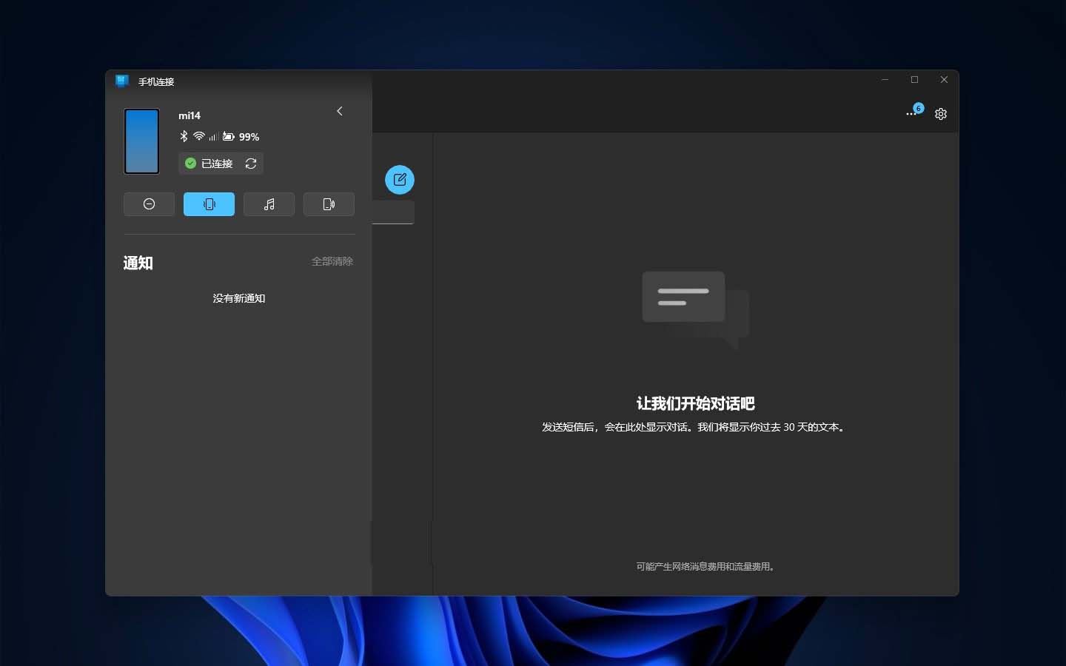Click the 已连接 connected status button
The image size is (1066, 666).
pos(210,164)
